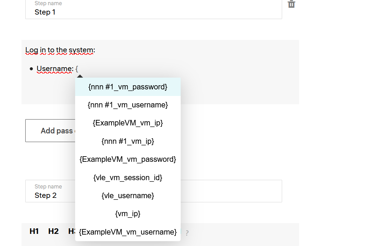Click the 'Log in to the system:' line
The height and width of the screenshot is (246, 369).
[60, 50]
